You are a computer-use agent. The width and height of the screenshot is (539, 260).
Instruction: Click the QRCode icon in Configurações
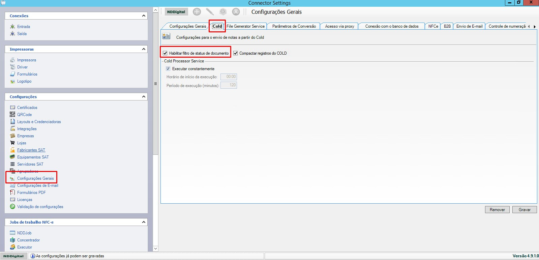click(x=12, y=115)
